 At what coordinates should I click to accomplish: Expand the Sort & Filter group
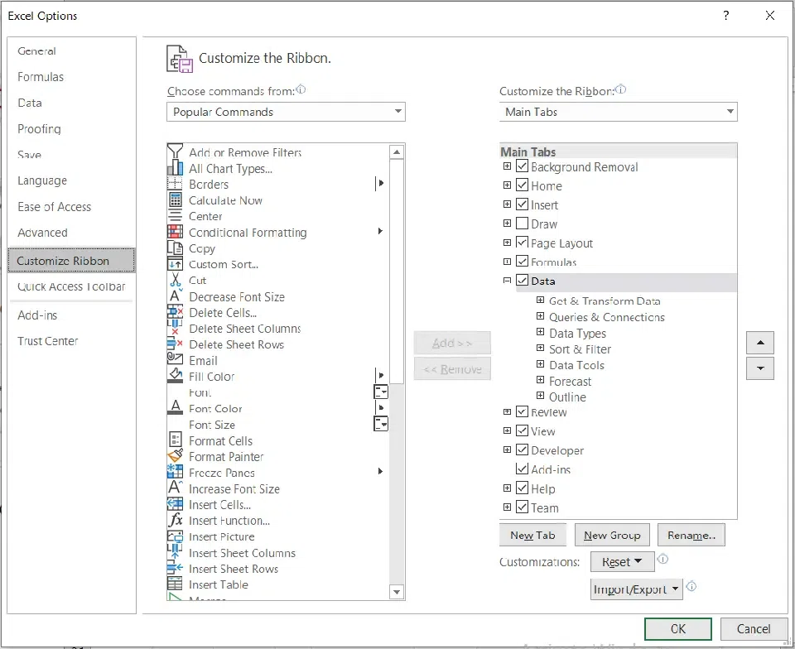(541, 349)
